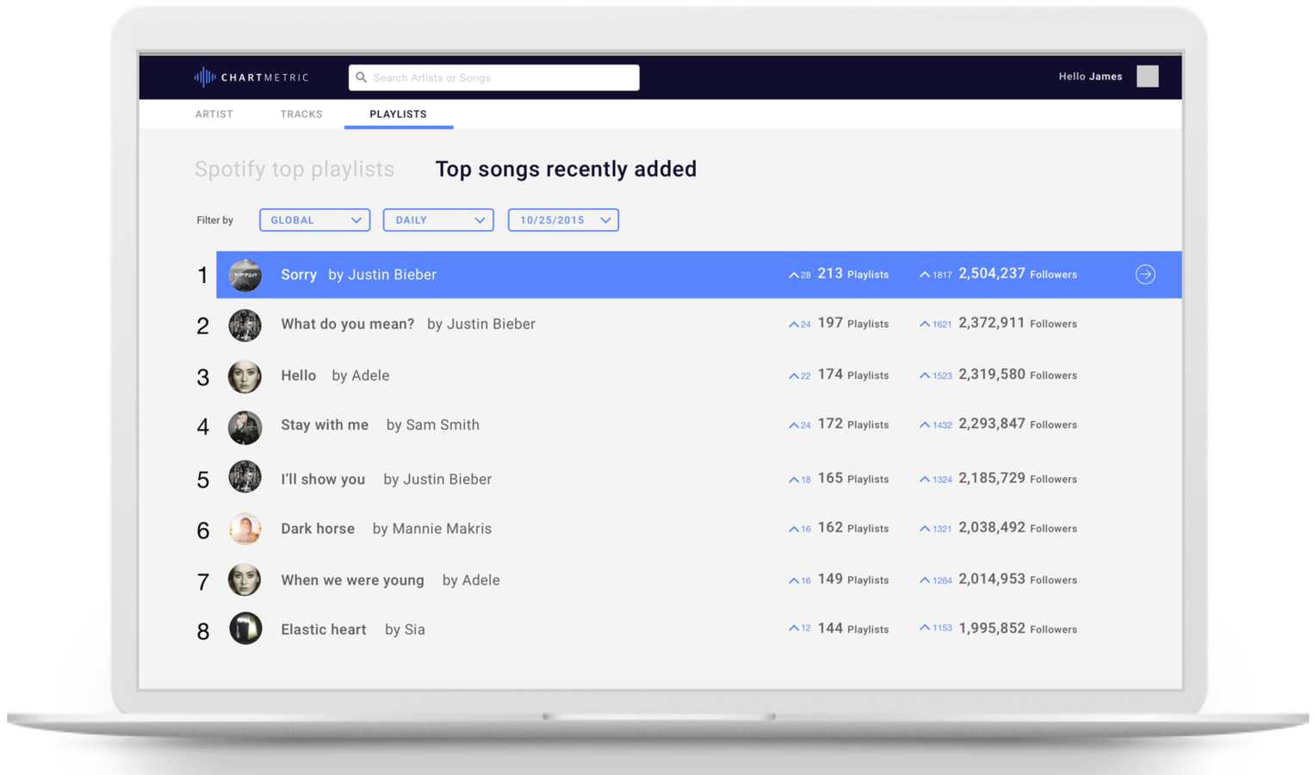The width and height of the screenshot is (1314, 775).
Task: Click the up arrow next to 1432 followers change
Action: (x=924, y=425)
